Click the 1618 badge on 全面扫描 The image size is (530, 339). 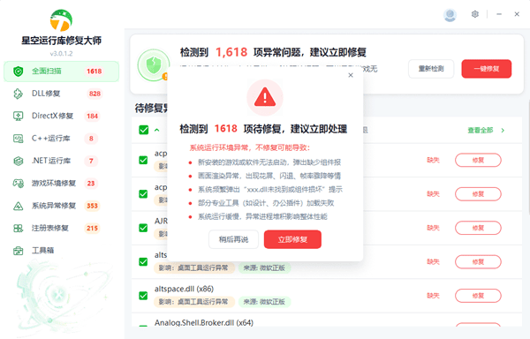tap(95, 72)
